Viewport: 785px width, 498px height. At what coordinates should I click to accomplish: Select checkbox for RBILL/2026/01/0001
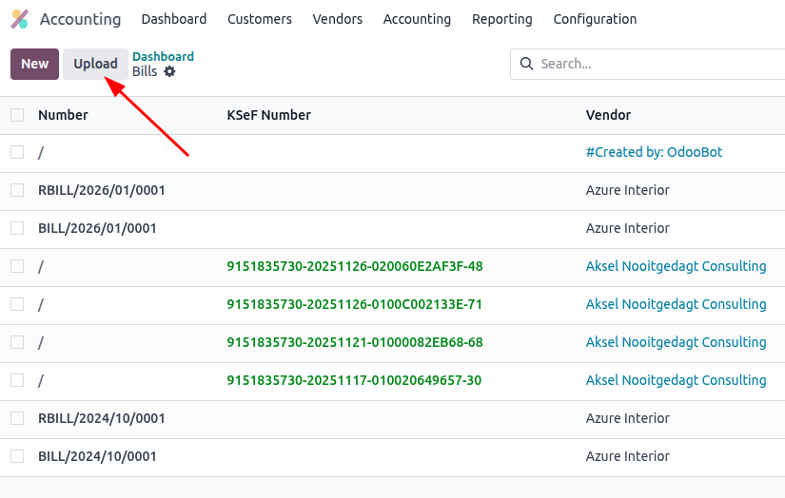(x=17, y=190)
